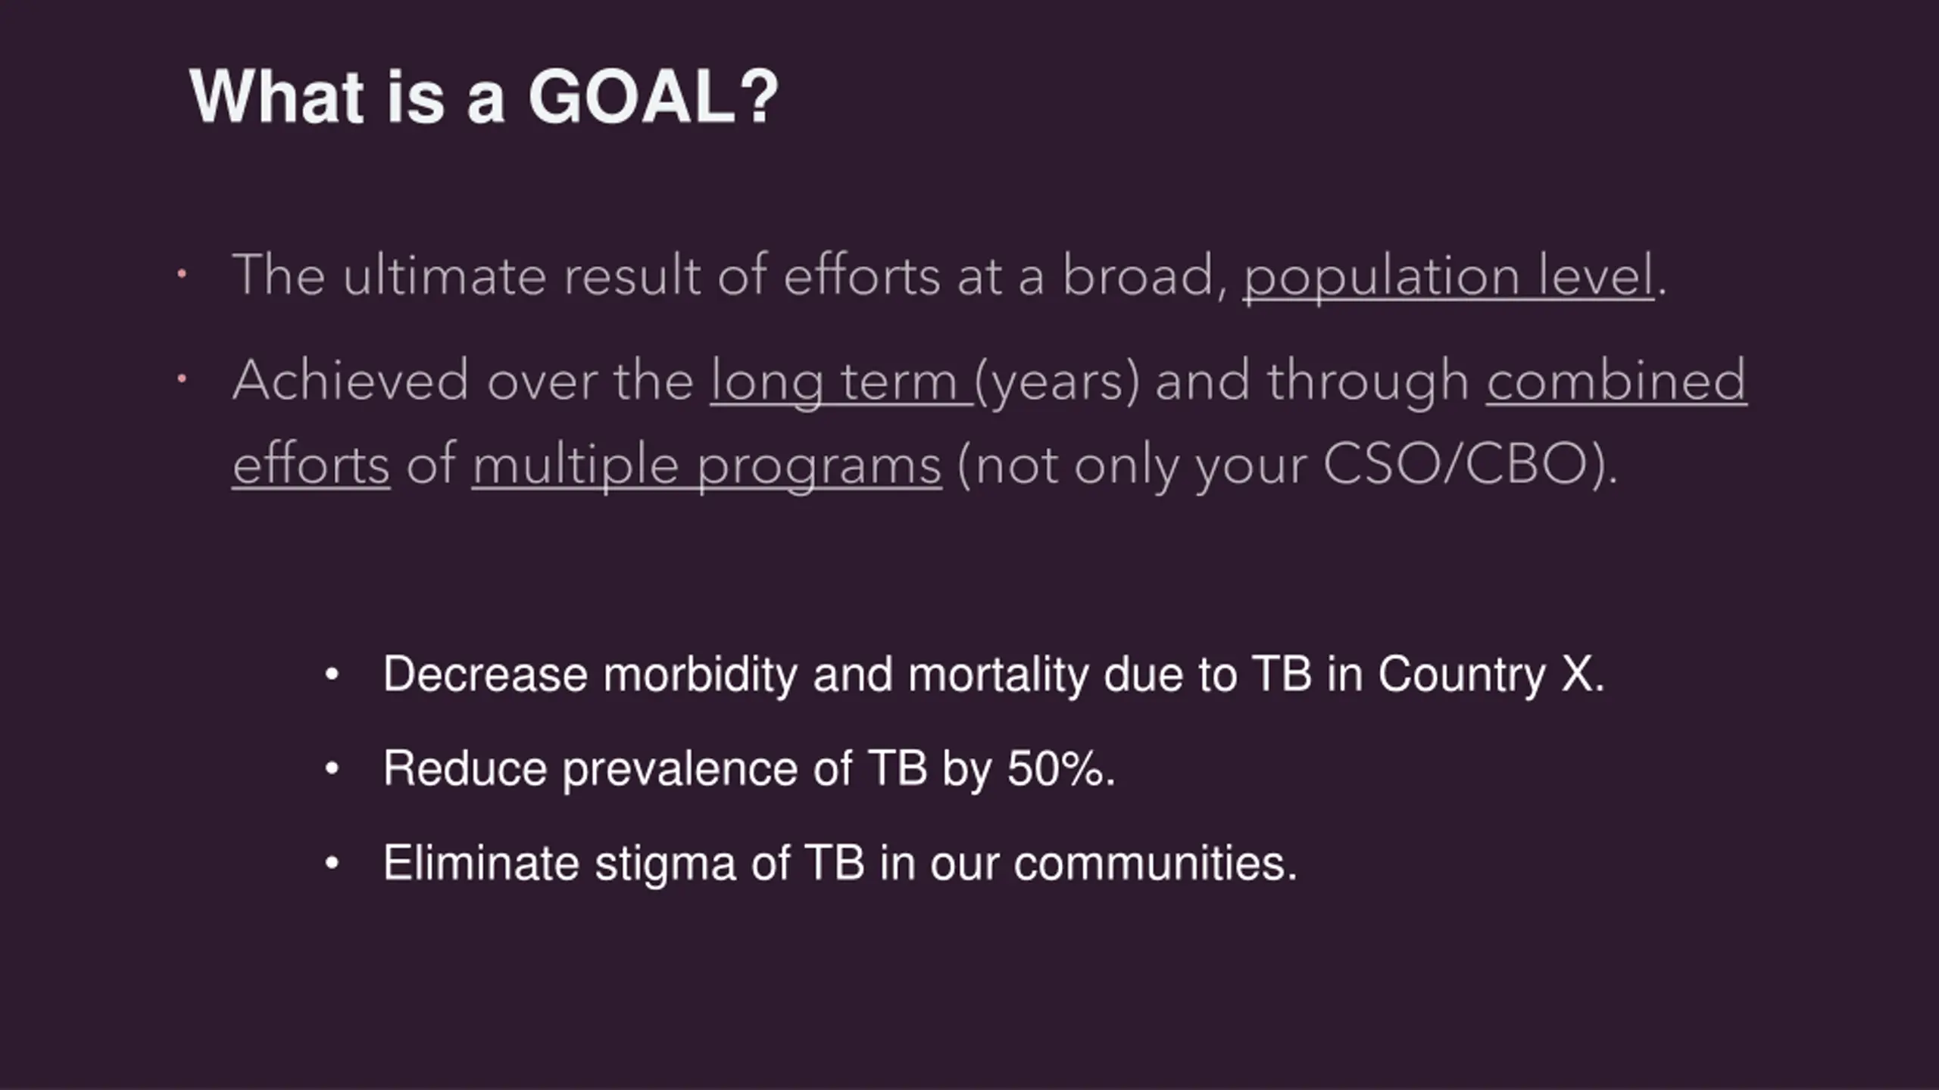Screen dimensions: 1939x1090
Task: Click the underlined word 'efforts'
Action: tap(311, 463)
